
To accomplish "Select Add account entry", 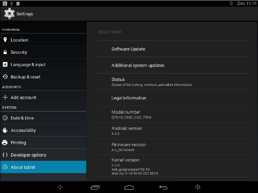I will [x=43, y=97].
